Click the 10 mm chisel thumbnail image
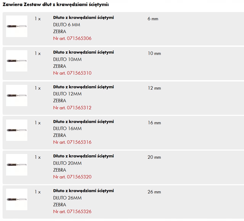 pyautogui.click(x=17, y=61)
